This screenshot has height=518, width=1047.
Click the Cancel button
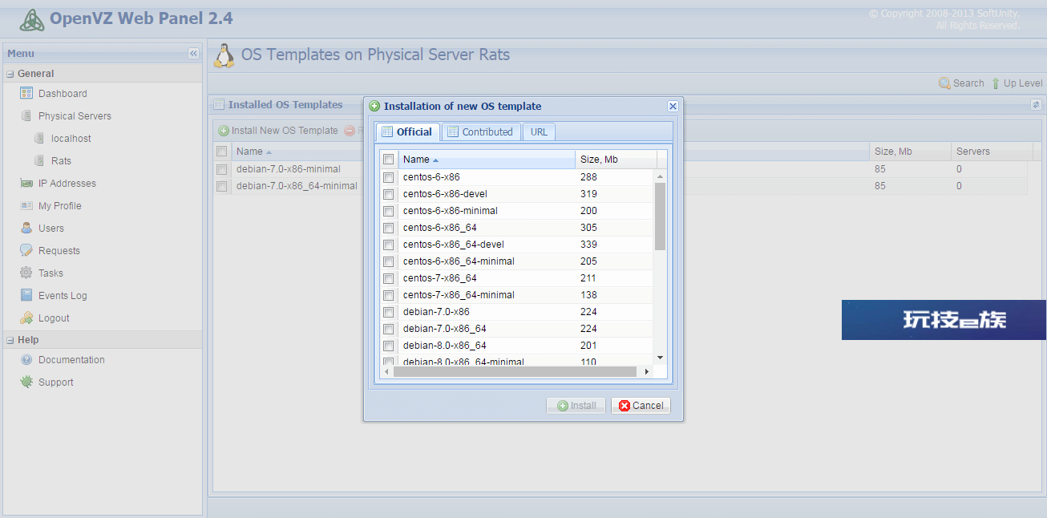(x=641, y=406)
